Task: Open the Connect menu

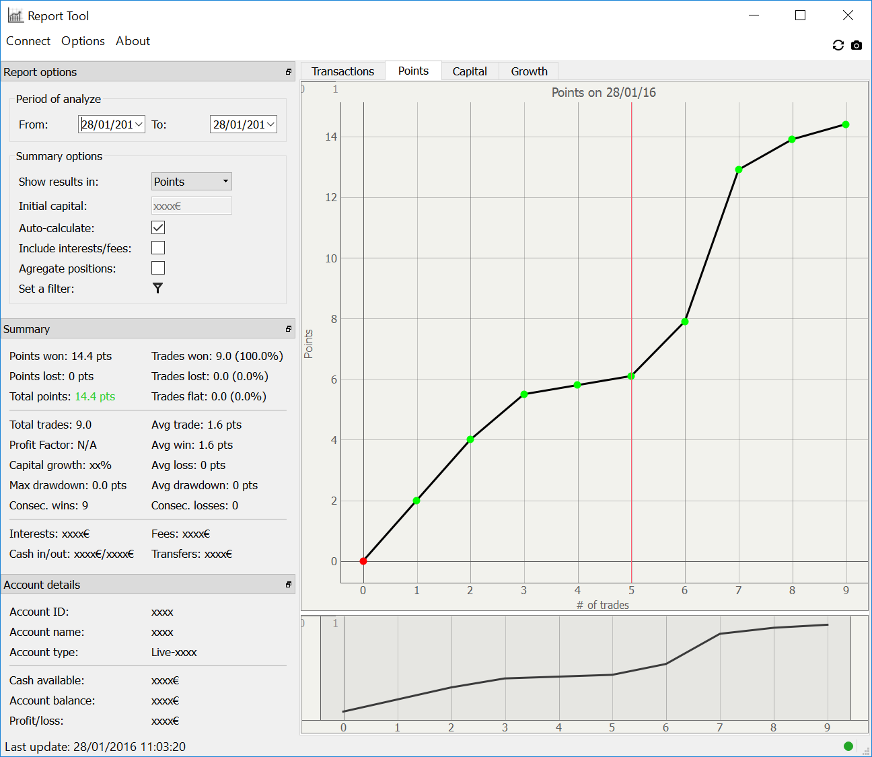Action: pos(28,41)
